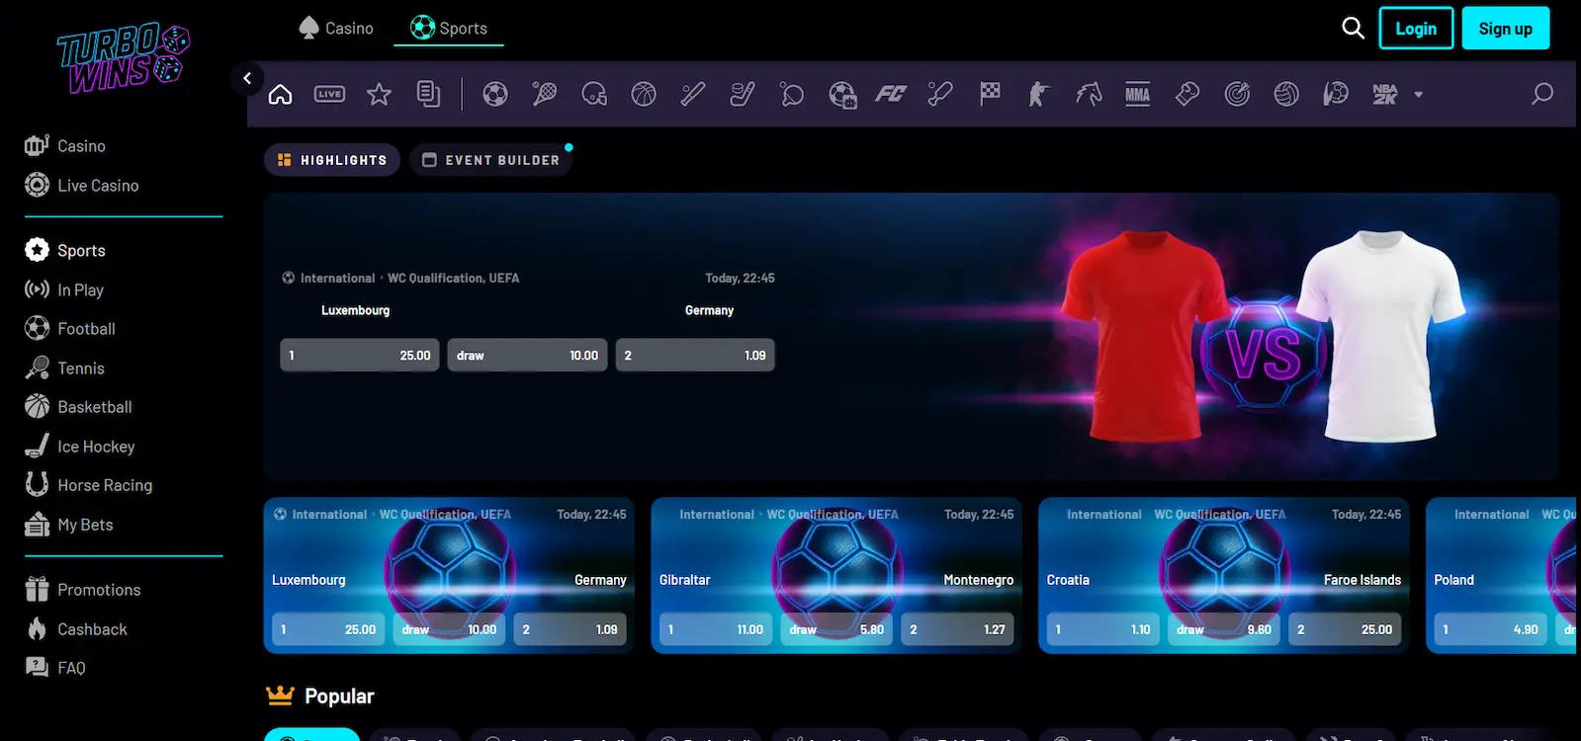Select basketball icon in sports bar

644,94
